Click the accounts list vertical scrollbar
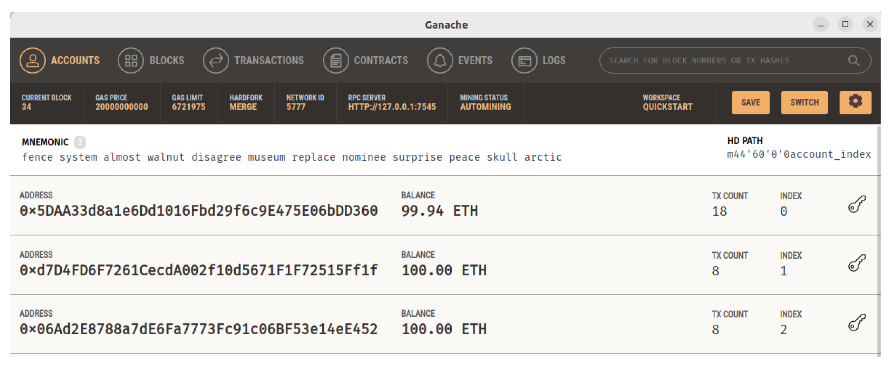The width and height of the screenshot is (888, 365). (879, 241)
